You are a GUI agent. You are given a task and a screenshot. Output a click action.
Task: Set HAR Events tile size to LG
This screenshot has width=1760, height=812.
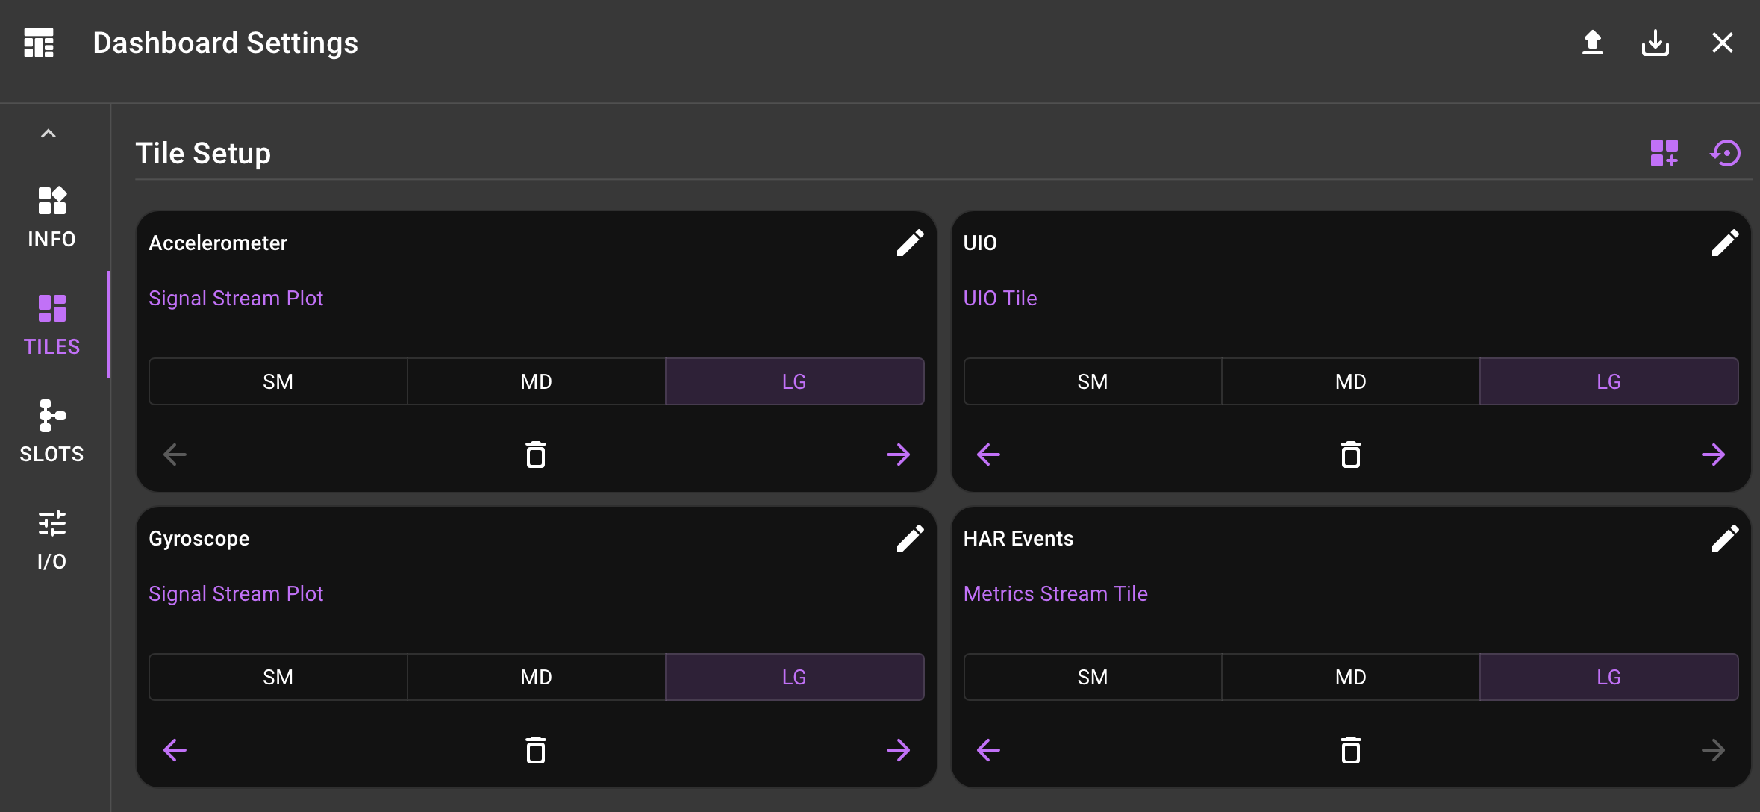click(1608, 677)
